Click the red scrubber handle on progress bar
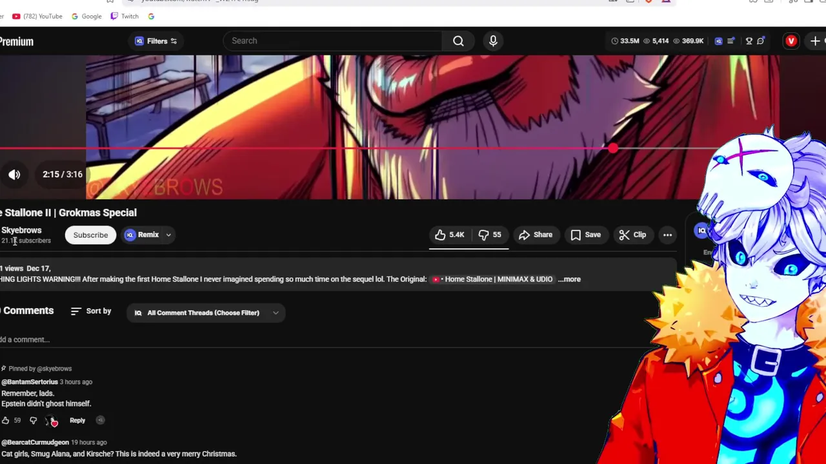The height and width of the screenshot is (464, 826). pyautogui.click(x=612, y=149)
